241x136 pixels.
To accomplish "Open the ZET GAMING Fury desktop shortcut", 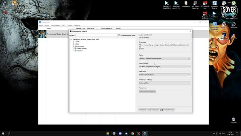I will click(x=205, y=5).
